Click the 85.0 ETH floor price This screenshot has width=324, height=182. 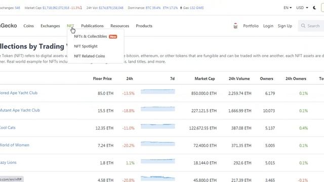(105, 93)
